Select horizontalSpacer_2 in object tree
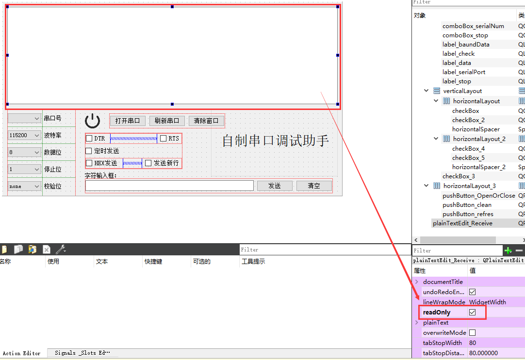 pos(479,167)
